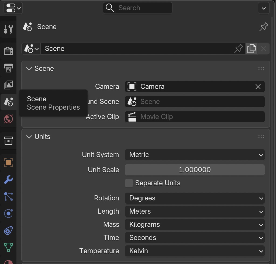Click the Background Scene selector field

[195, 102]
